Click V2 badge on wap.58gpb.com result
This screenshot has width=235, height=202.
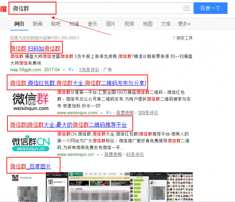71,70
